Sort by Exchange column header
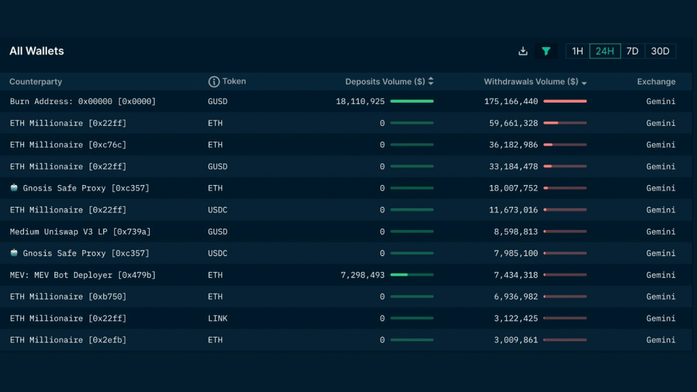This screenshot has height=392, width=697. [x=656, y=82]
